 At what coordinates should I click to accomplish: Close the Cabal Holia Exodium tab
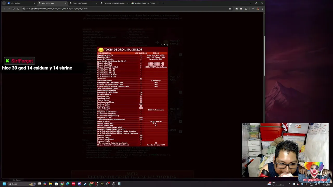point(97,3)
